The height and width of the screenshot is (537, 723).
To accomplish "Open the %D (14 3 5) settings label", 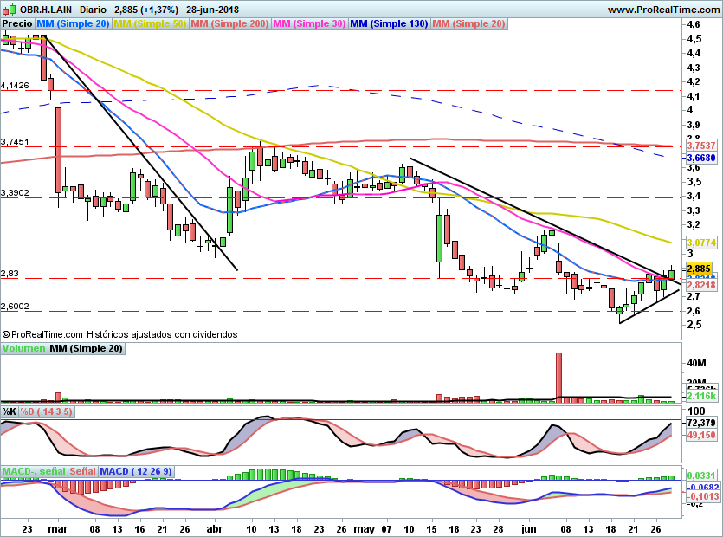I will pos(47,411).
